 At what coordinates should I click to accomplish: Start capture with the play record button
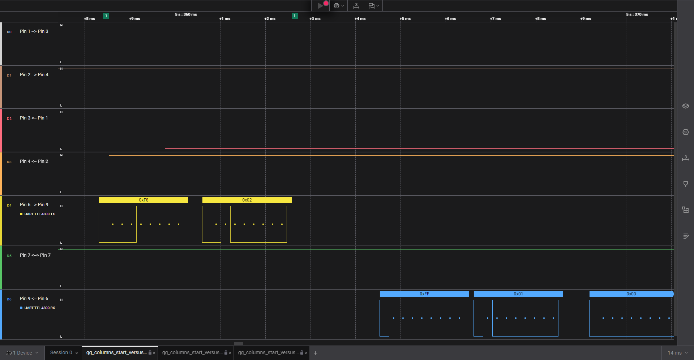coord(320,6)
